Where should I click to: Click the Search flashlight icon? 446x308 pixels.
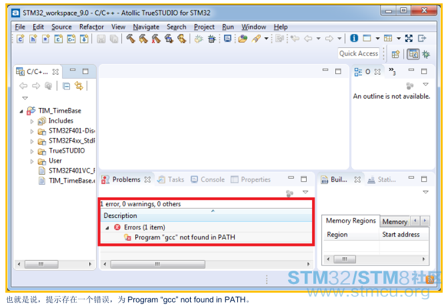click(256, 39)
